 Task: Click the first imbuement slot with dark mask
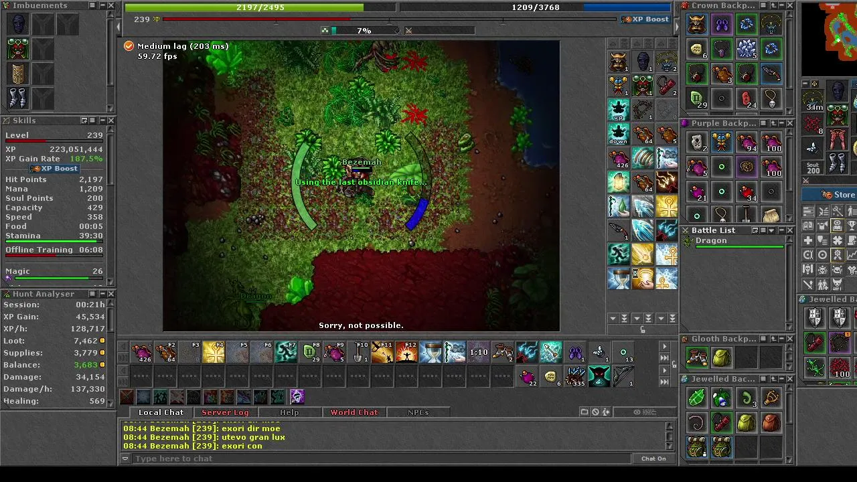(18, 24)
